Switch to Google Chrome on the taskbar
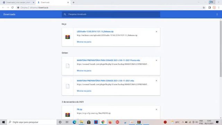Screen dimensions: 222x125 coord(103,122)
